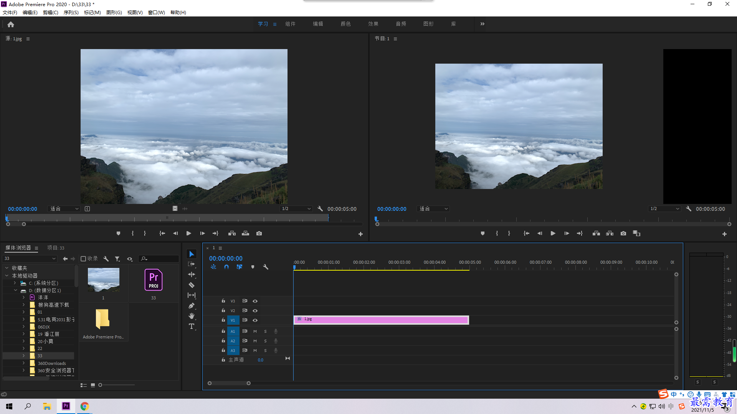The width and height of the screenshot is (737, 414).
Task: Toggle timeline snap magnet icon
Action: pos(226,267)
